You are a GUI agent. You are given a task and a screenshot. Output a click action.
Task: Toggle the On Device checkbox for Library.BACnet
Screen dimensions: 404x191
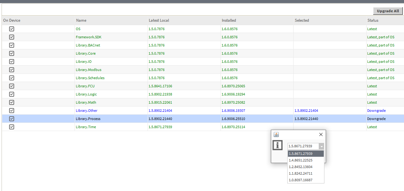(x=12, y=45)
